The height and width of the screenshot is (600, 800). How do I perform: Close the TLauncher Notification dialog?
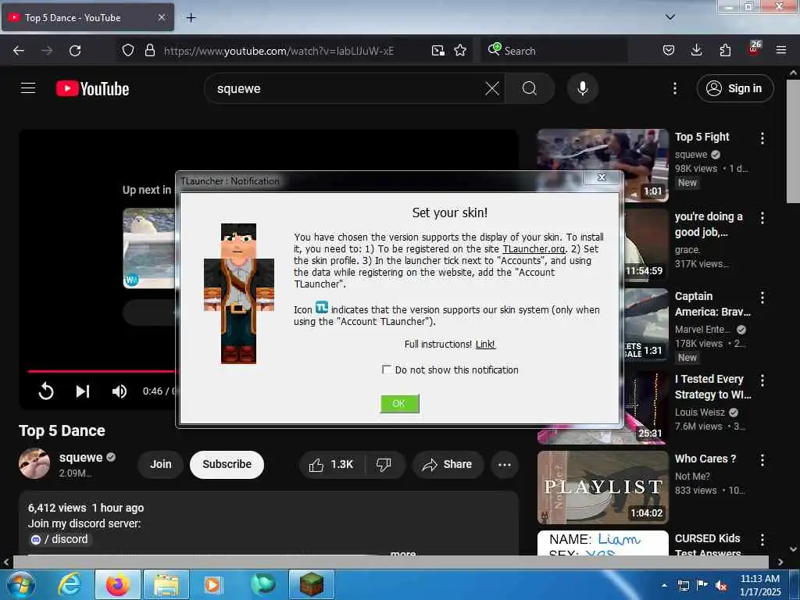[602, 177]
